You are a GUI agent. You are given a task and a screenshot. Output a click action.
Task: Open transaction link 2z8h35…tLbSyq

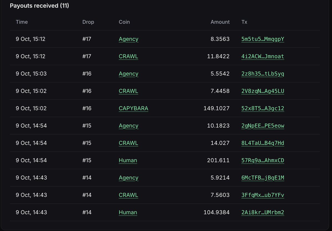point(263,74)
